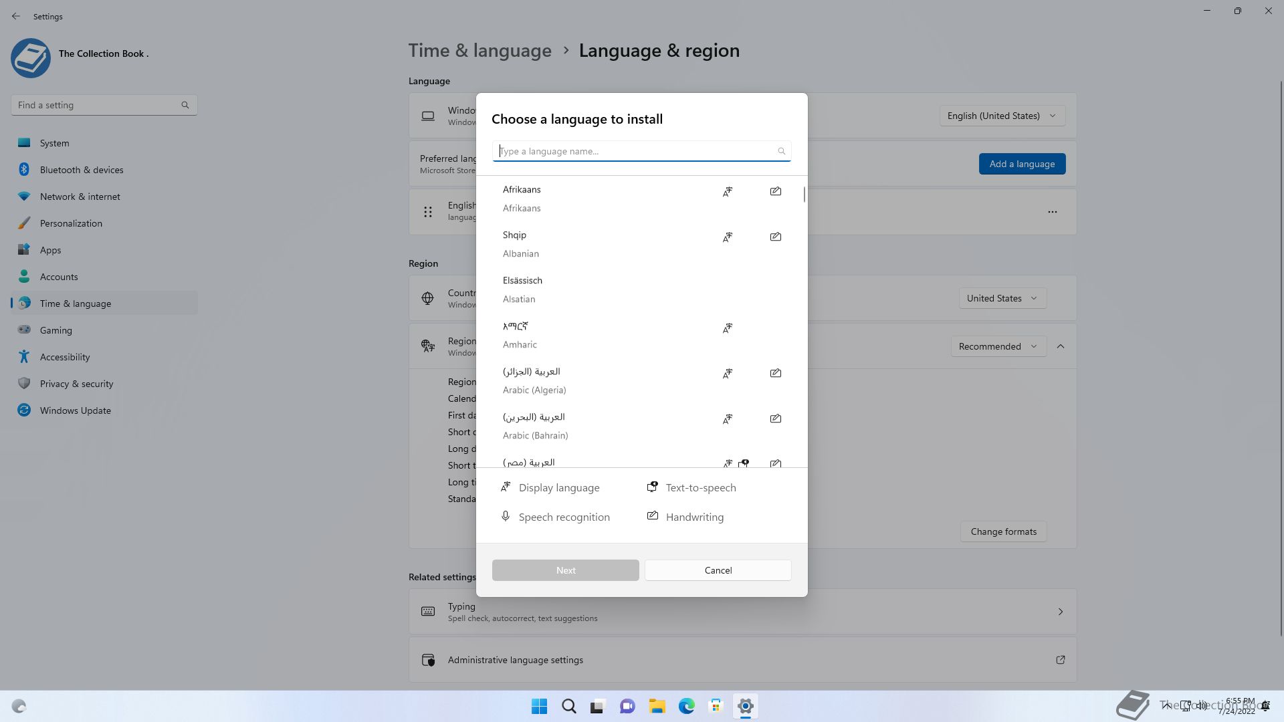Open the Windows display language dropdown
The height and width of the screenshot is (722, 1284).
[1001, 116]
